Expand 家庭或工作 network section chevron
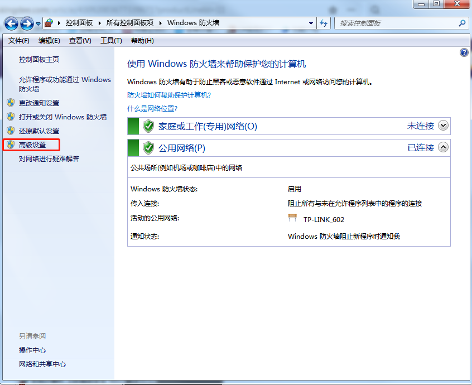This screenshot has width=472, height=385. 443,125
